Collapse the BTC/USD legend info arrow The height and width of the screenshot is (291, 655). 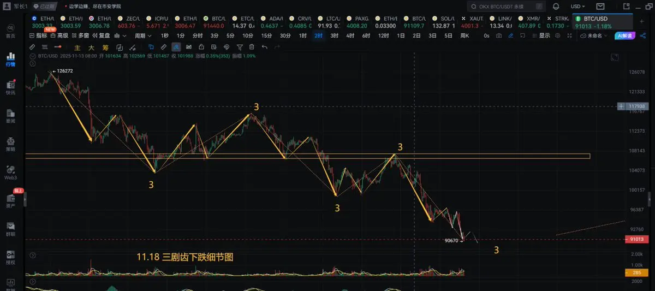(x=33, y=56)
